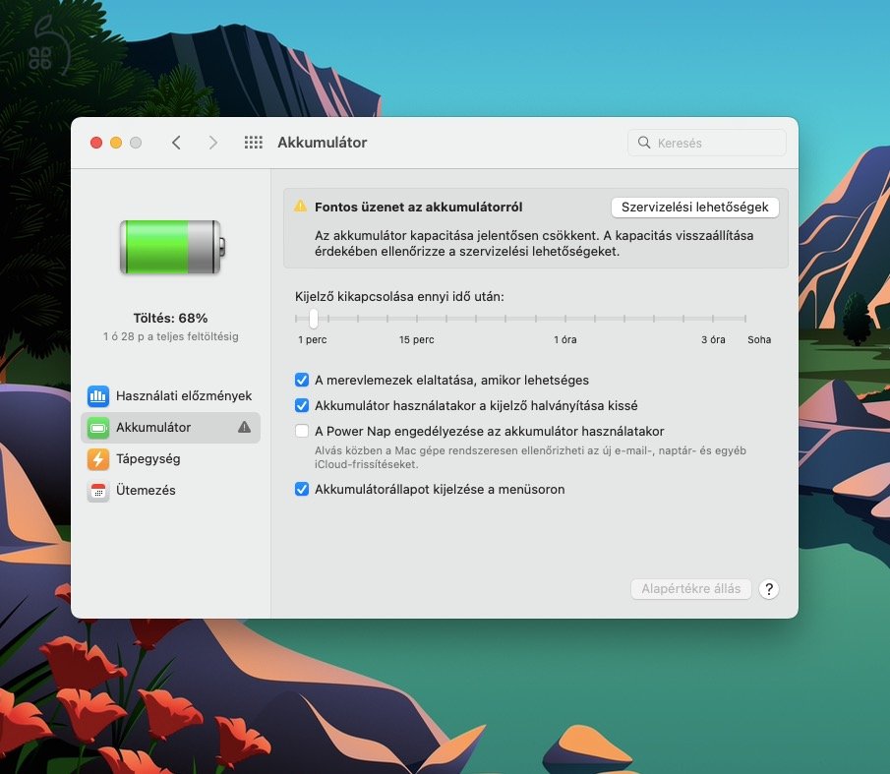890x774 pixels.
Task: Click the Alapértékre állás button
Action: pyautogui.click(x=690, y=588)
